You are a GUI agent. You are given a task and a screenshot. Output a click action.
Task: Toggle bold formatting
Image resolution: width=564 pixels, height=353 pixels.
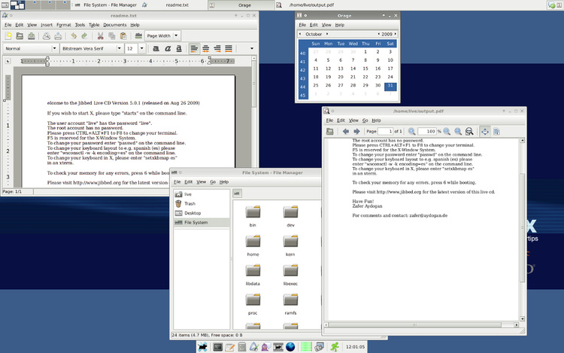point(156,48)
